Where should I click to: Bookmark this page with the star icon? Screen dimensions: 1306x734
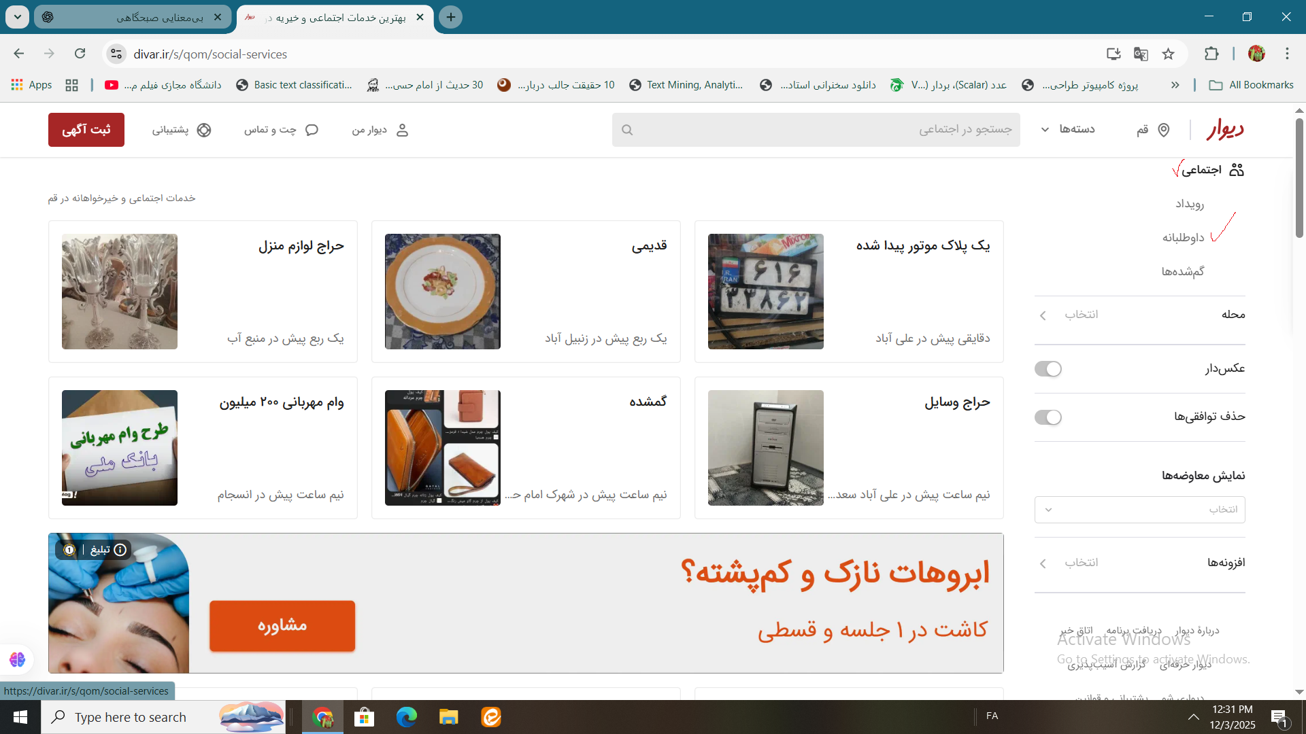[x=1169, y=54]
